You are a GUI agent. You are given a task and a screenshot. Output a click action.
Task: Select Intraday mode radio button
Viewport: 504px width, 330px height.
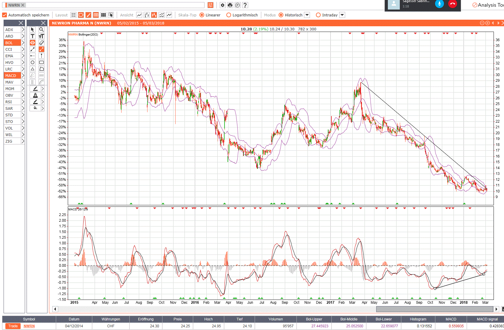[318, 15]
